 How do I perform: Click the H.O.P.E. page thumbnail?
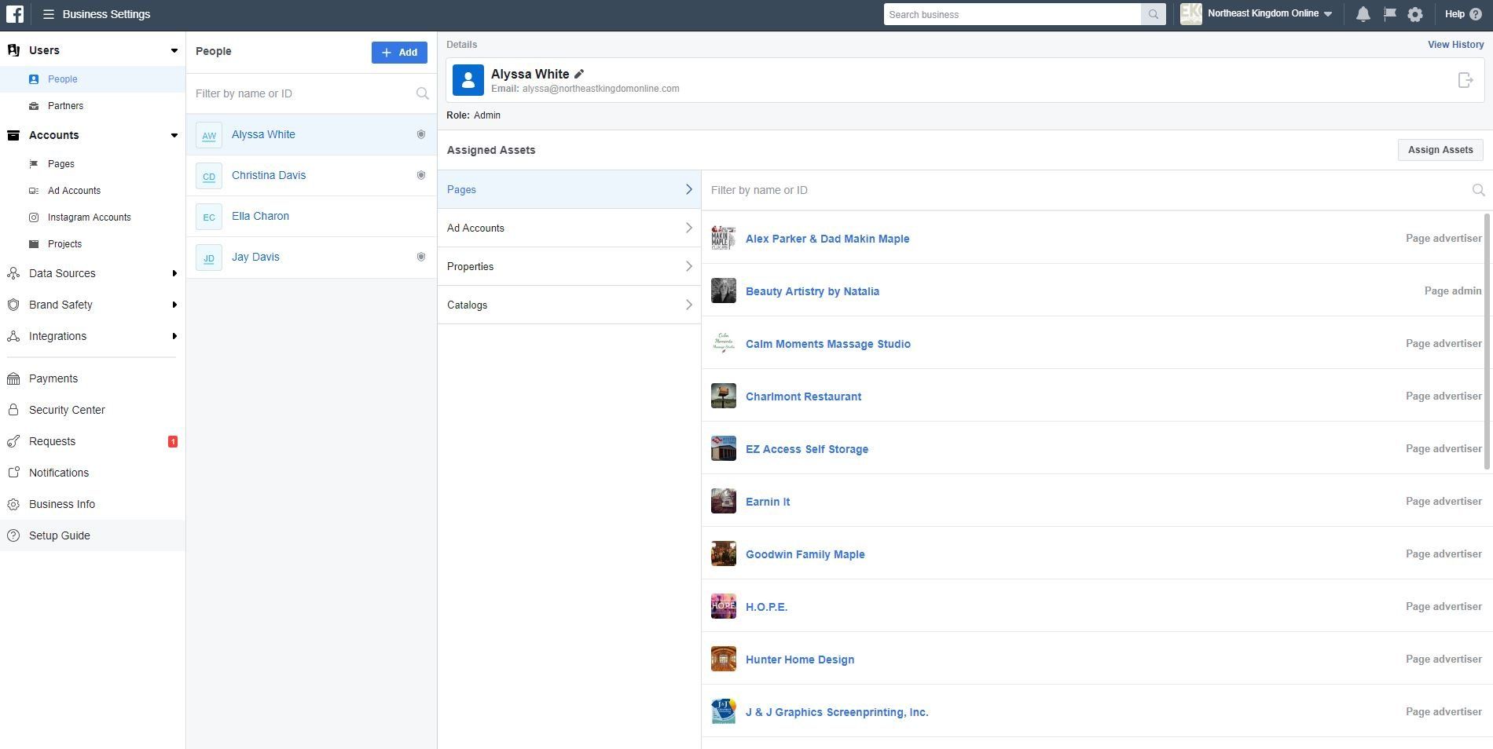[724, 606]
